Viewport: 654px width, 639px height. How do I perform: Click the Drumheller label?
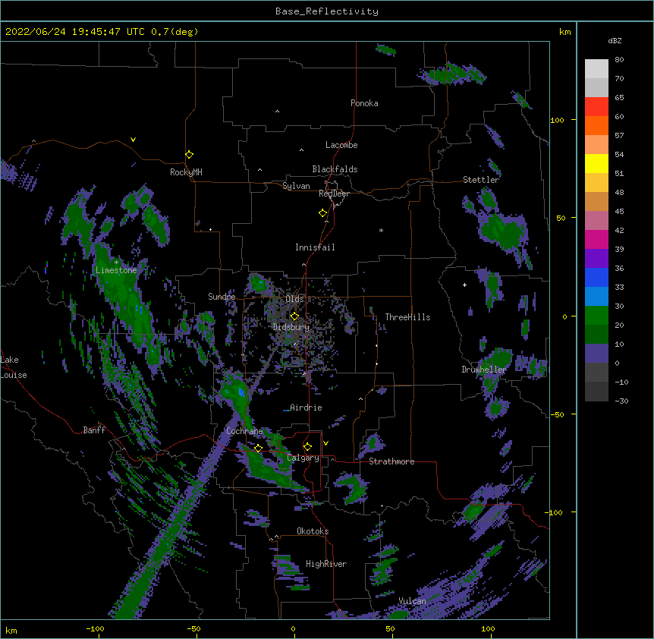coord(484,370)
